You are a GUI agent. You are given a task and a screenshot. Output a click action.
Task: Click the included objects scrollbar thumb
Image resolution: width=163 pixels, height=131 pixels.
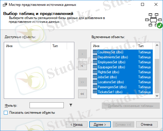point(157,76)
